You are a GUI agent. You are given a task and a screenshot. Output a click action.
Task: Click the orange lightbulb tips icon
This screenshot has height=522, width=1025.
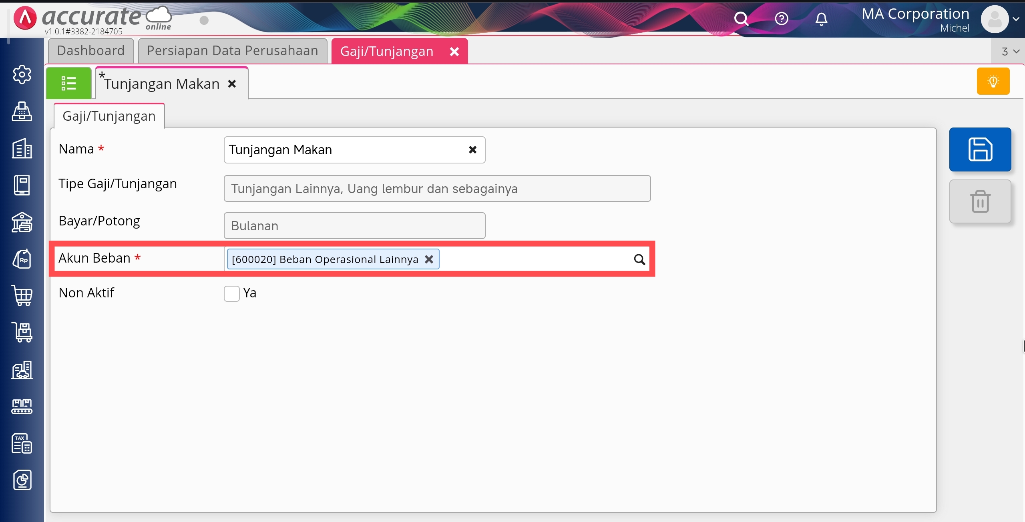993,82
